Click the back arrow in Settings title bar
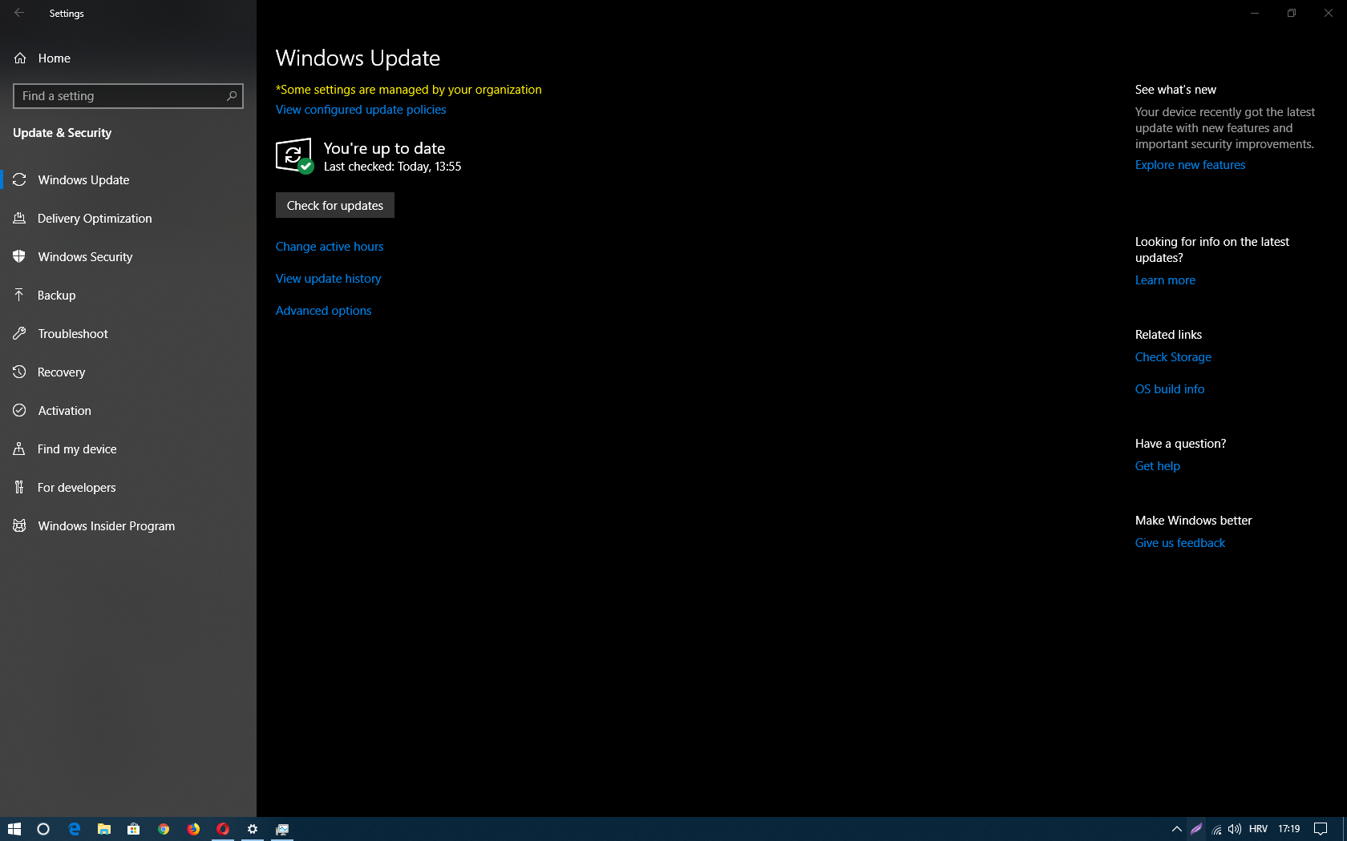The image size is (1347, 841). (x=19, y=13)
